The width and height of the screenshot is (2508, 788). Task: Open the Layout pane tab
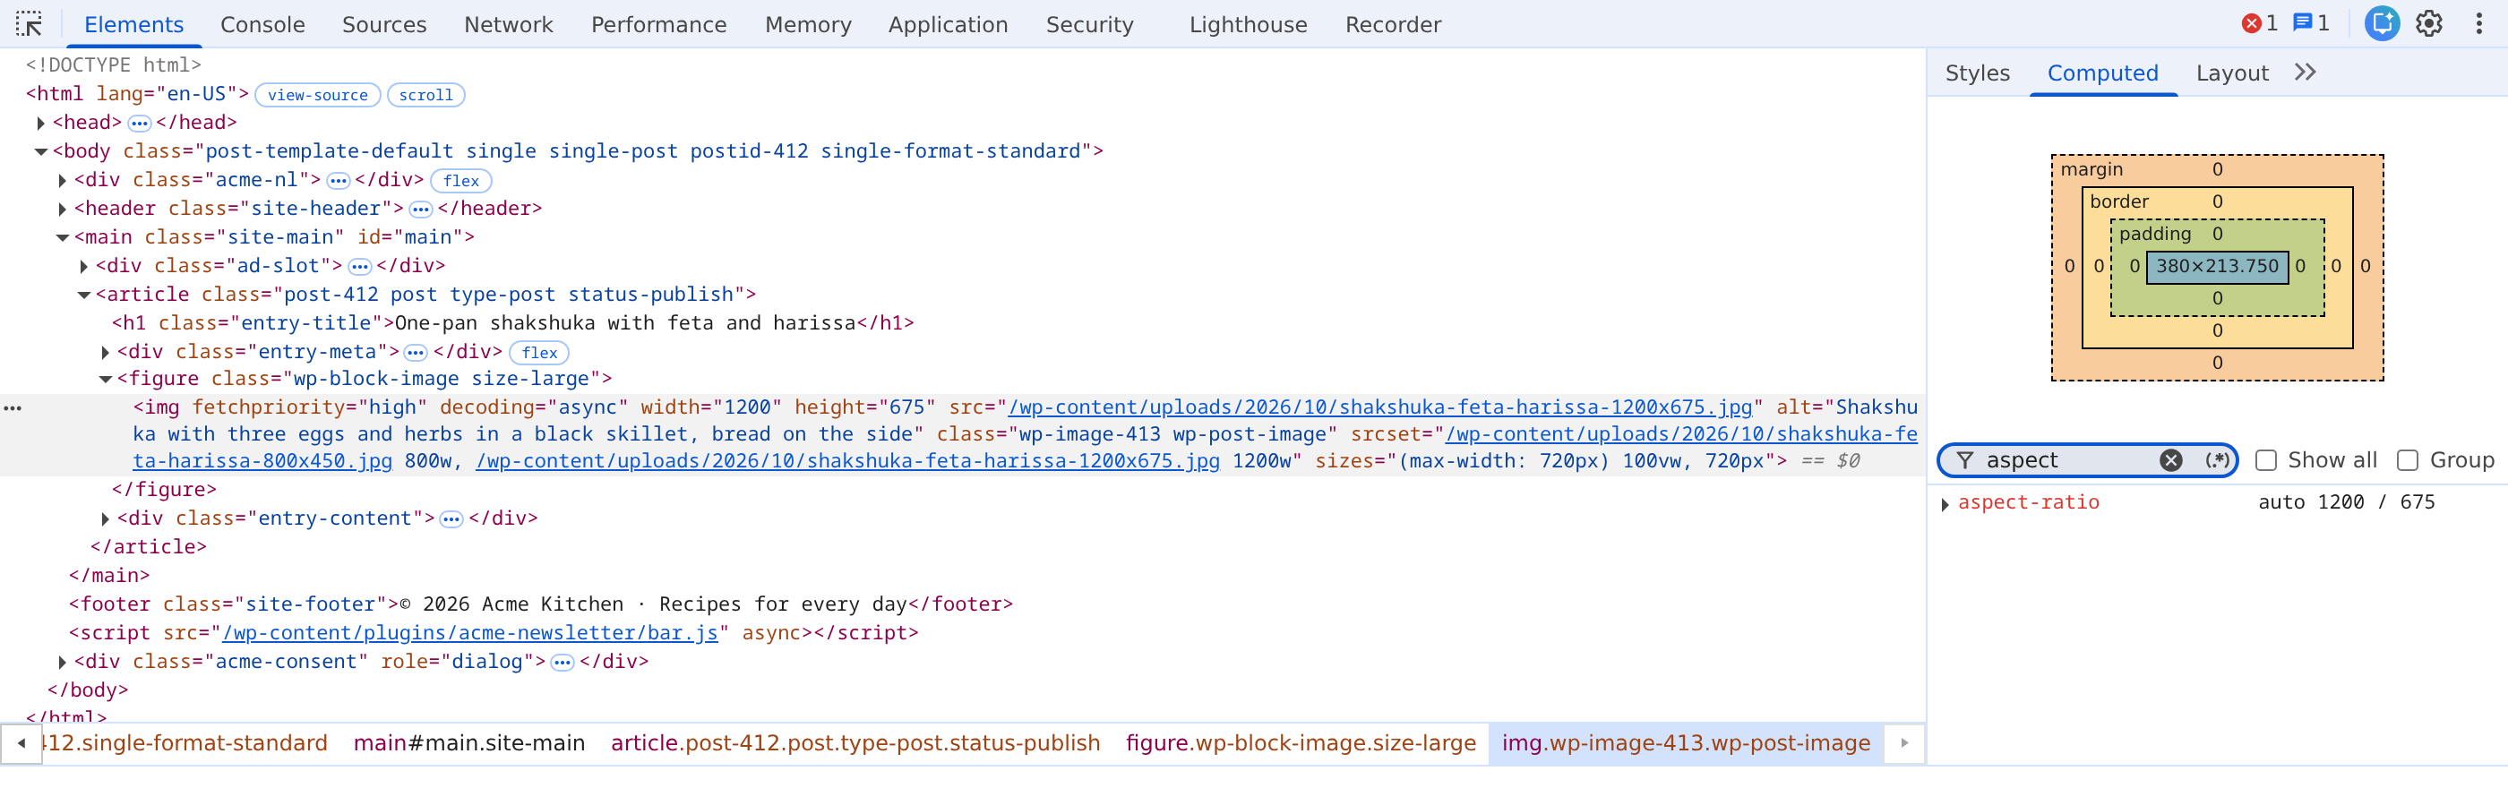click(2231, 73)
